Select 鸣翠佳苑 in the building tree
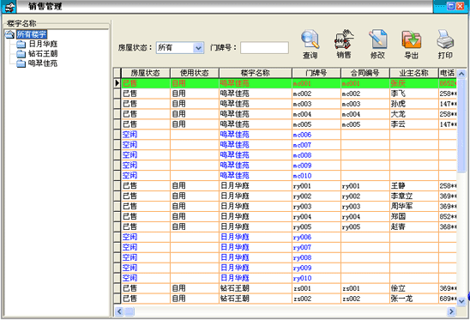This screenshot has width=470, height=320. 43,63
